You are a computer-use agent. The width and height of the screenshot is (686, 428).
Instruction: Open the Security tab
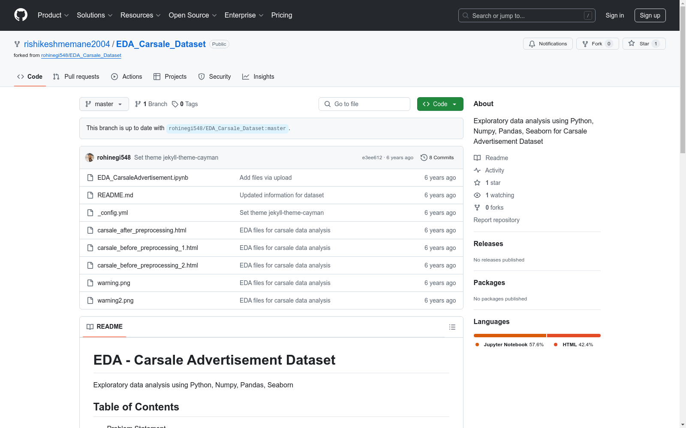pyautogui.click(x=214, y=77)
